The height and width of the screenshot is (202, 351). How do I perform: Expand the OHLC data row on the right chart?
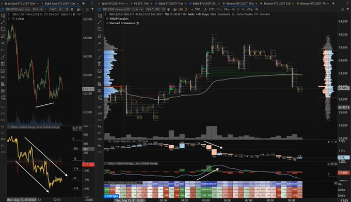click(106, 14)
